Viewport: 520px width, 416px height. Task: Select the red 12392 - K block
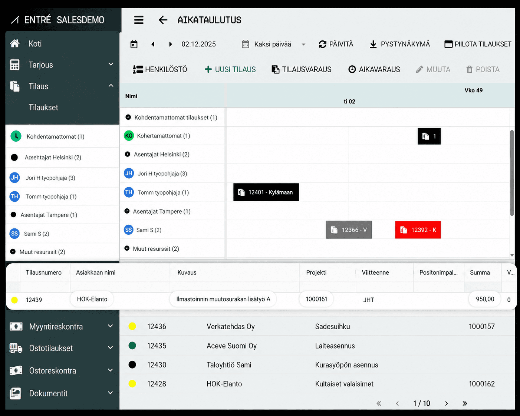(x=418, y=230)
